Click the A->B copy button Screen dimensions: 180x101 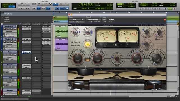(x=149, y=25)
